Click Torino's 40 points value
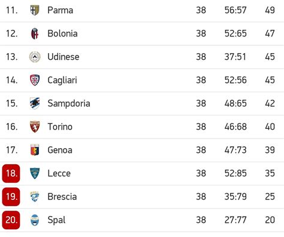The height and width of the screenshot is (237, 284). pos(270,127)
